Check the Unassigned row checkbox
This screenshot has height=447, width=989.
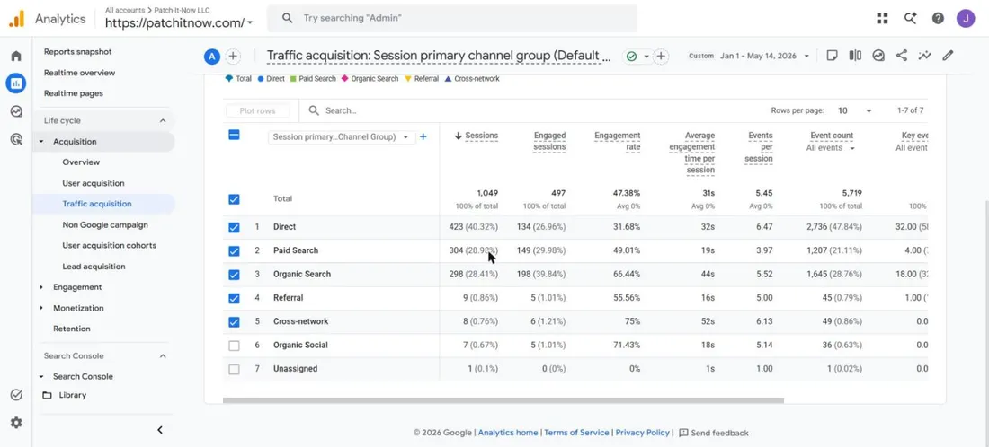pyautogui.click(x=234, y=369)
